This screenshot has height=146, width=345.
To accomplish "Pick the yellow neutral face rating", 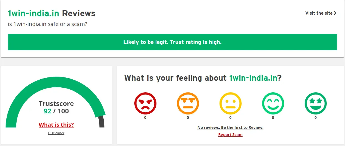I will [231, 103].
